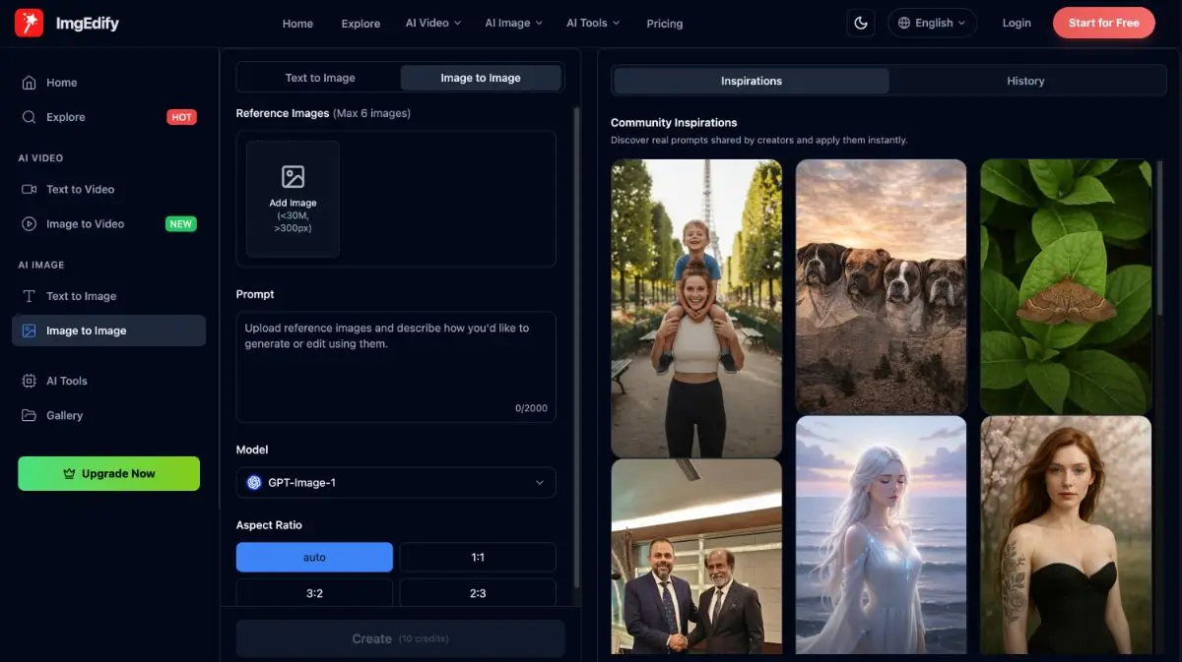Click the Start for Free button
1182x662 pixels.
tap(1103, 23)
